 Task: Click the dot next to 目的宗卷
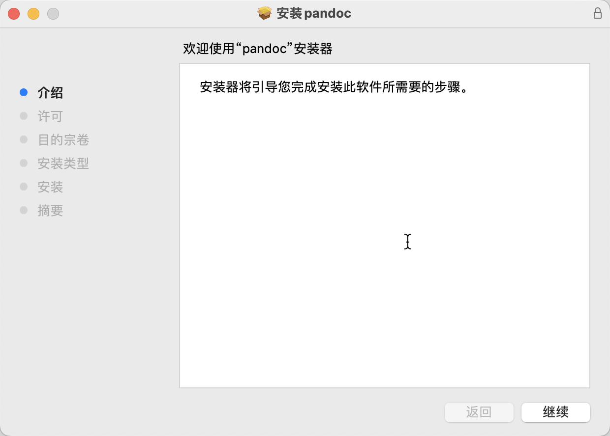pyautogui.click(x=24, y=139)
